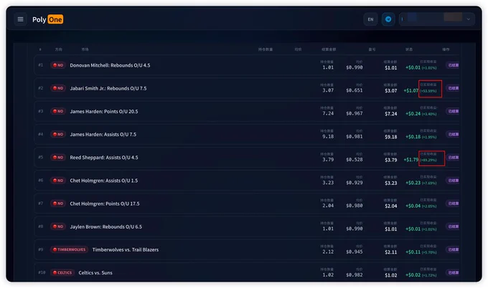
Task: Select Chet Holmgren: Assists O/U 1.5
Action: 103,181
